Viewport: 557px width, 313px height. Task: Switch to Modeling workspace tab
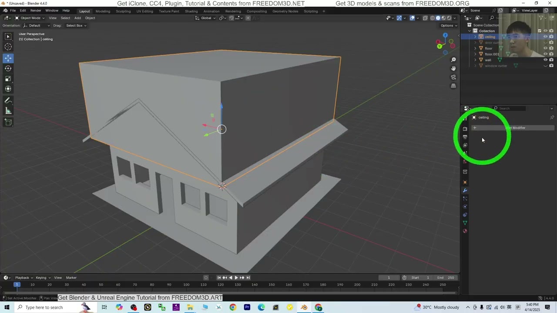tap(103, 11)
